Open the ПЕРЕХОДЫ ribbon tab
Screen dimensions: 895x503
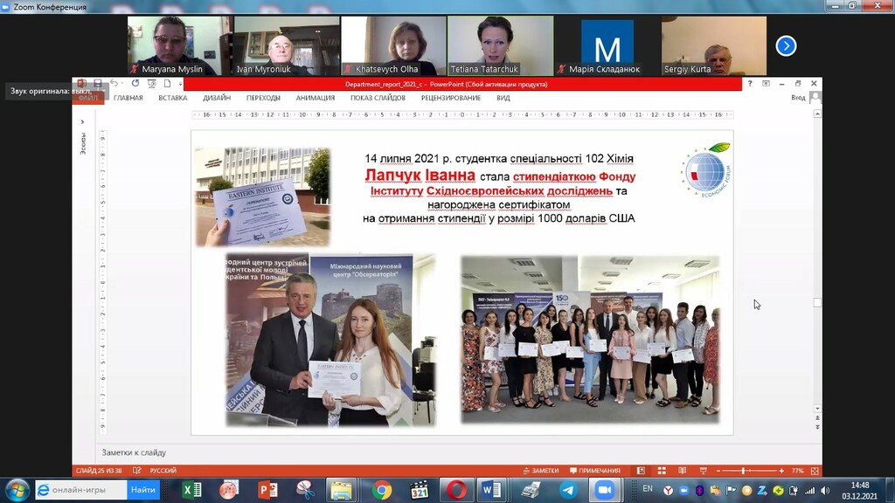263,98
